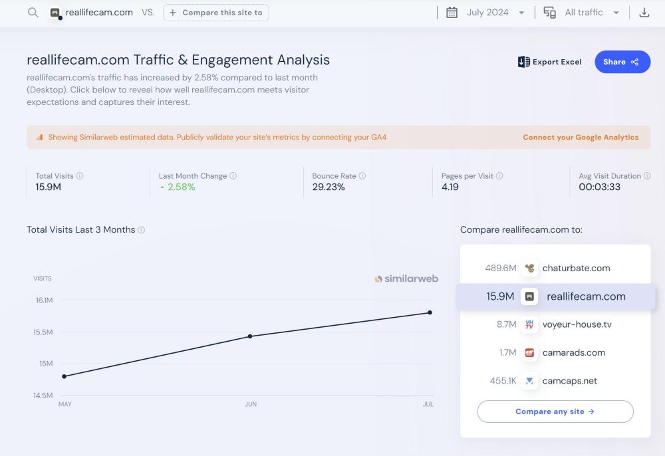The height and width of the screenshot is (456, 665).
Task: Click the Avg Visit Duration info icon
Action: click(x=647, y=176)
